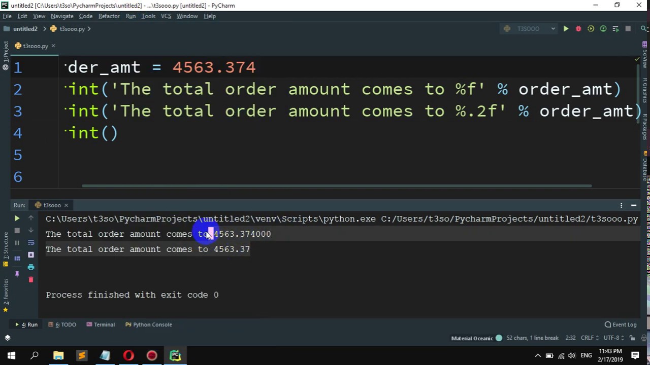Open the Python Console tab
Viewport: 650px width, 365px height.
pos(149,324)
